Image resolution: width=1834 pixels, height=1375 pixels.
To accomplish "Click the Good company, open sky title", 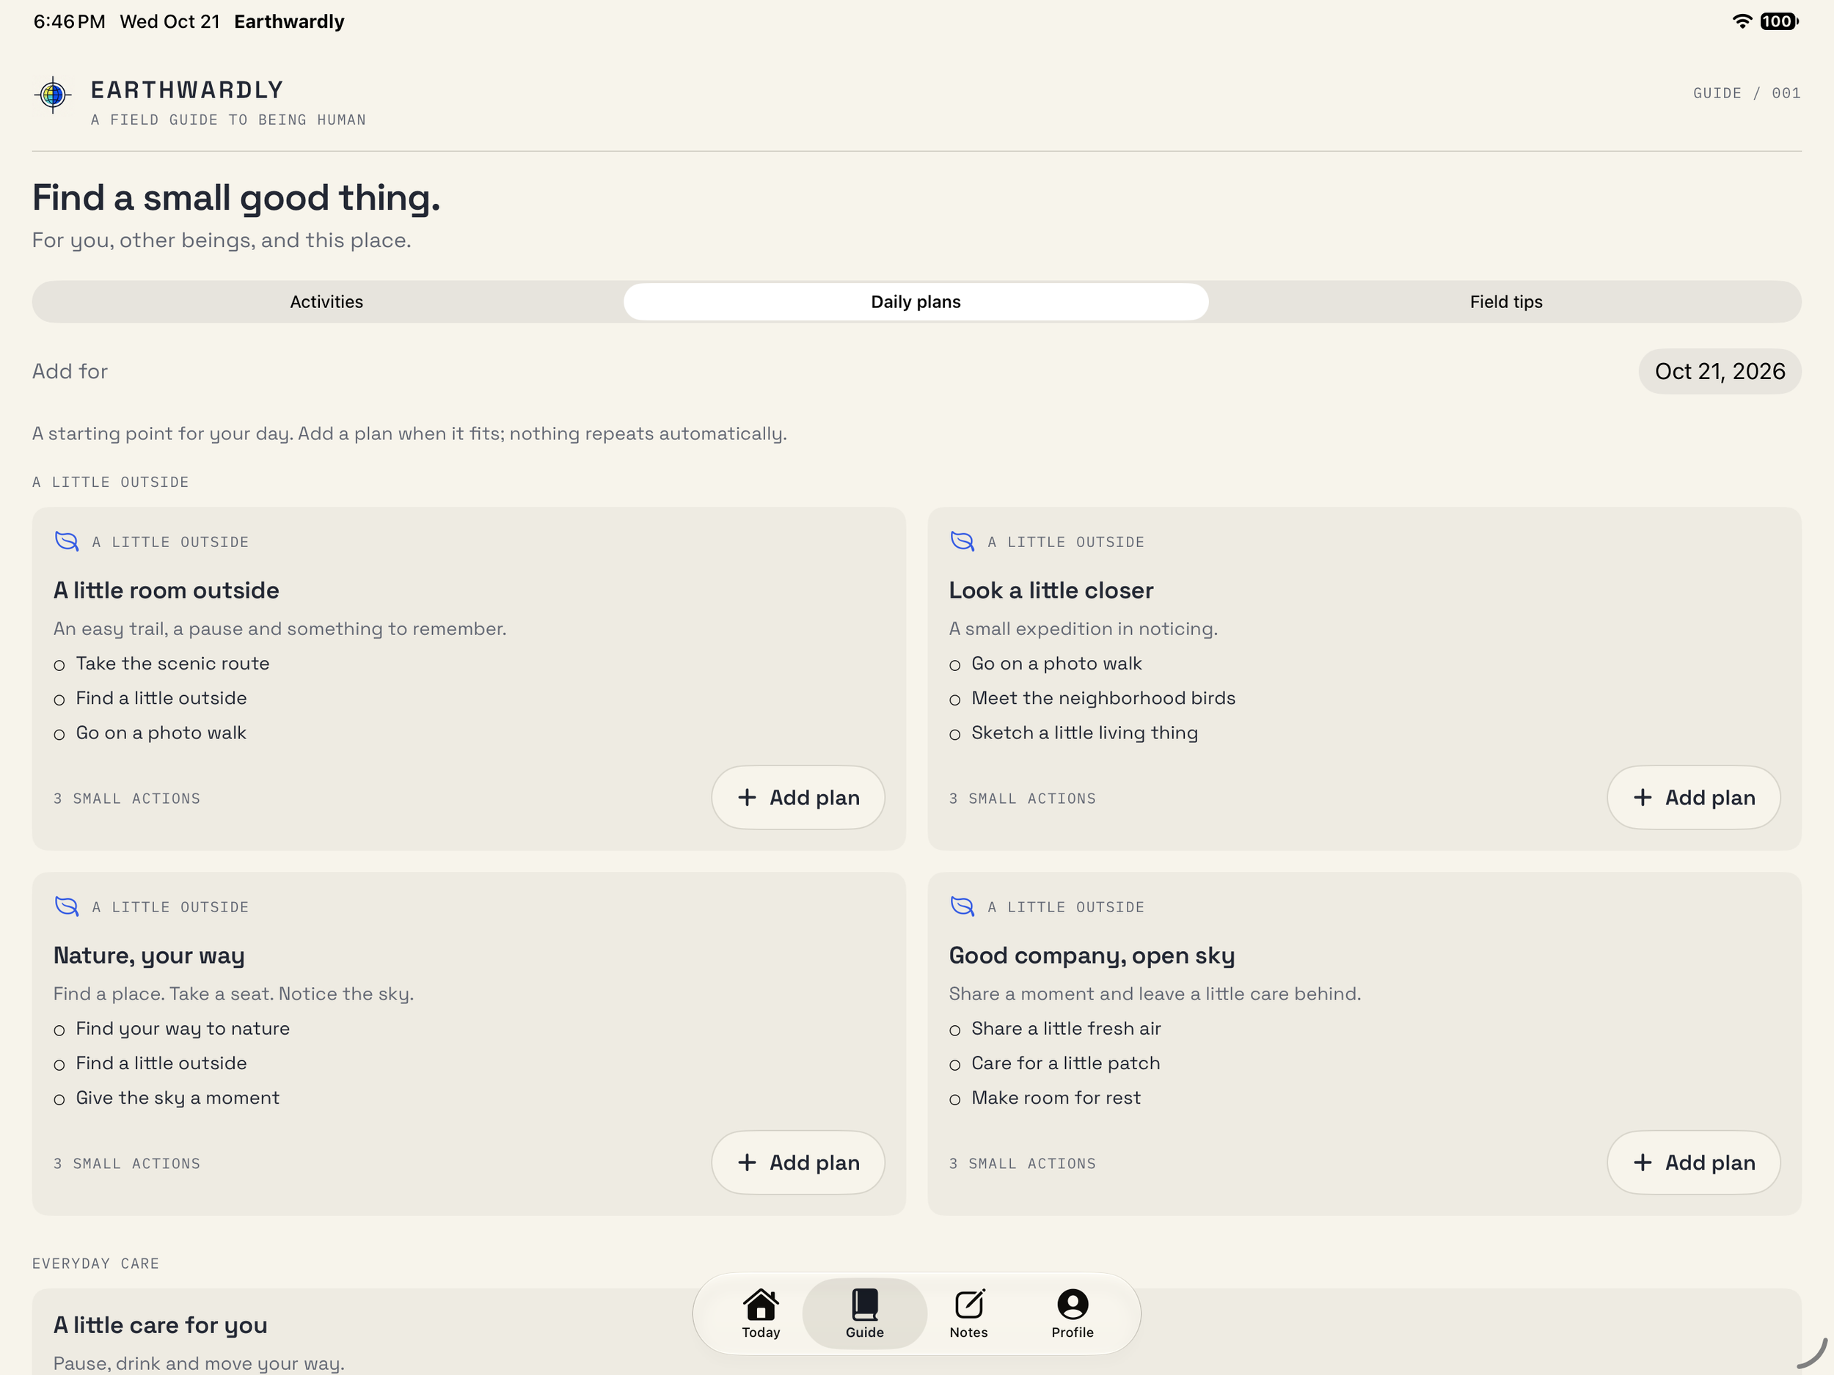I will (1091, 956).
